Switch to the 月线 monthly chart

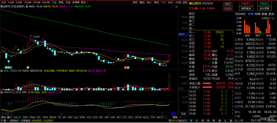pyautogui.click(x=68, y=2)
